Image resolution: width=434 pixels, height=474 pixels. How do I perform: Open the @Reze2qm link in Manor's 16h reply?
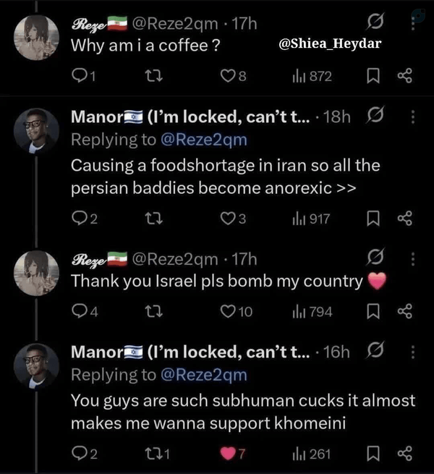point(204,375)
